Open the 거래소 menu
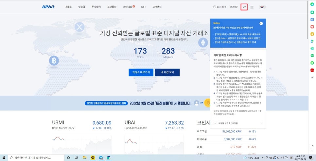The width and height of the screenshot is (316, 161). tap(68, 7)
